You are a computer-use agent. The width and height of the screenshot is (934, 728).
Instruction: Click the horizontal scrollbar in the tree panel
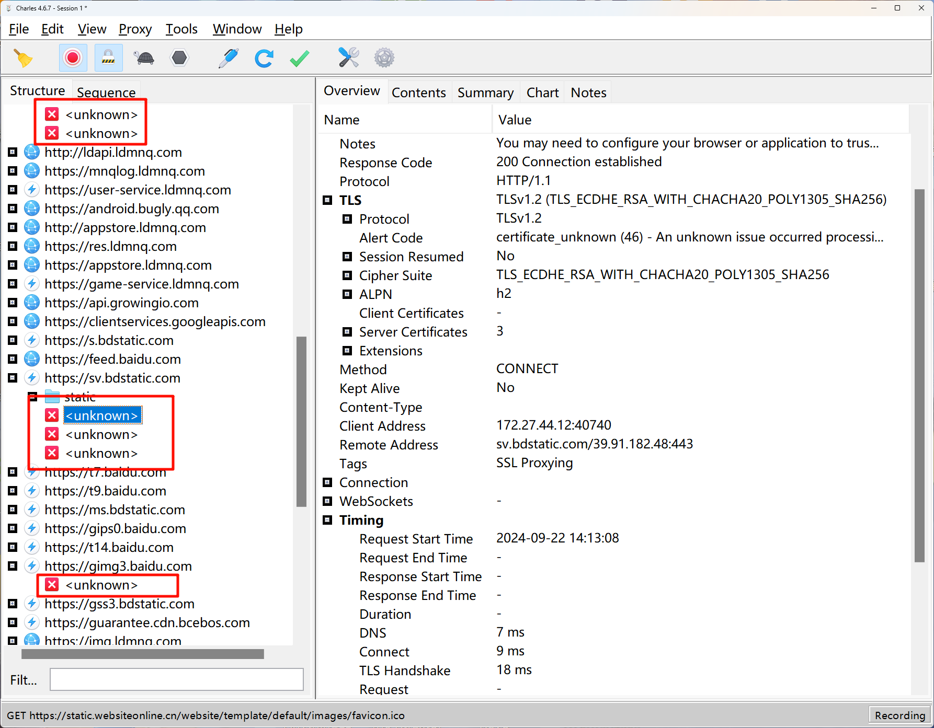pos(142,654)
